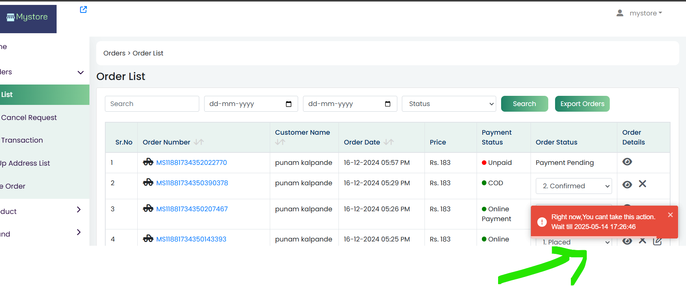Open order link MS11881734350143393
The width and height of the screenshot is (686, 286).
(191, 239)
